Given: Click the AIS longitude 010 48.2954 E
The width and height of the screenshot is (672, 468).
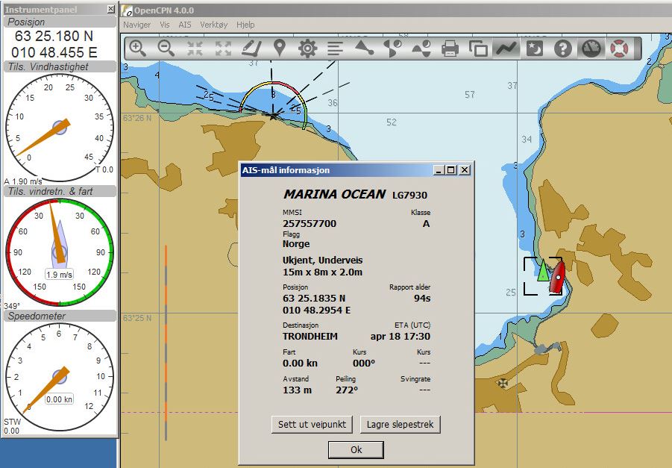Looking at the screenshot, I should pyautogui.click(x=317, y=311).
